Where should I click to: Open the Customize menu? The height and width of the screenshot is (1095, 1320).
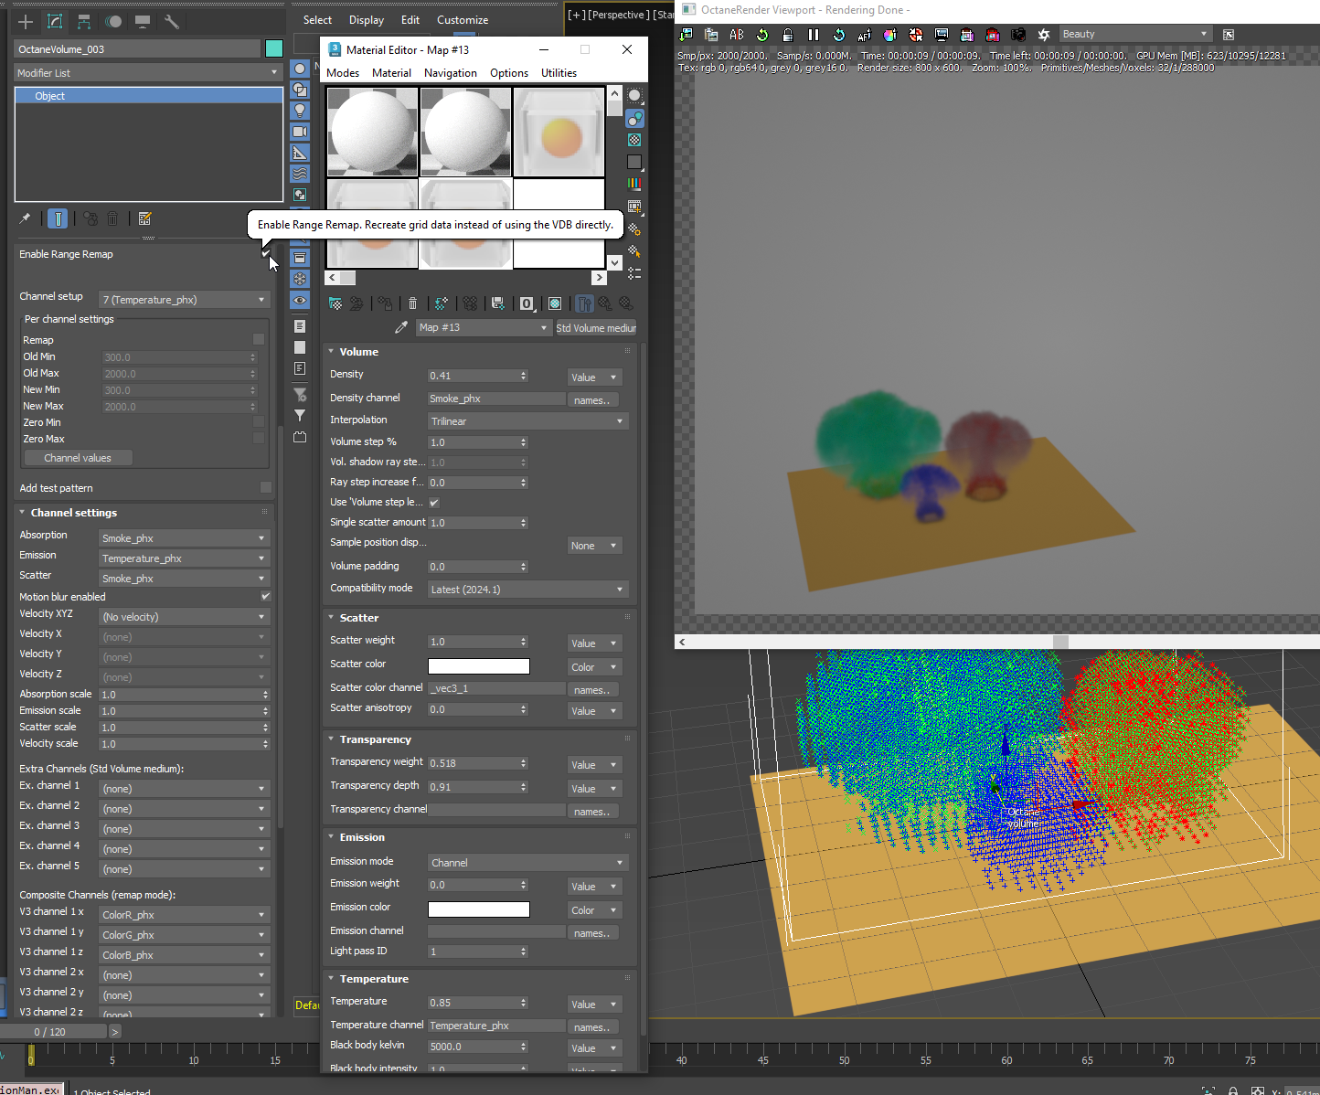pyautogui.click(x=462, y=20)
